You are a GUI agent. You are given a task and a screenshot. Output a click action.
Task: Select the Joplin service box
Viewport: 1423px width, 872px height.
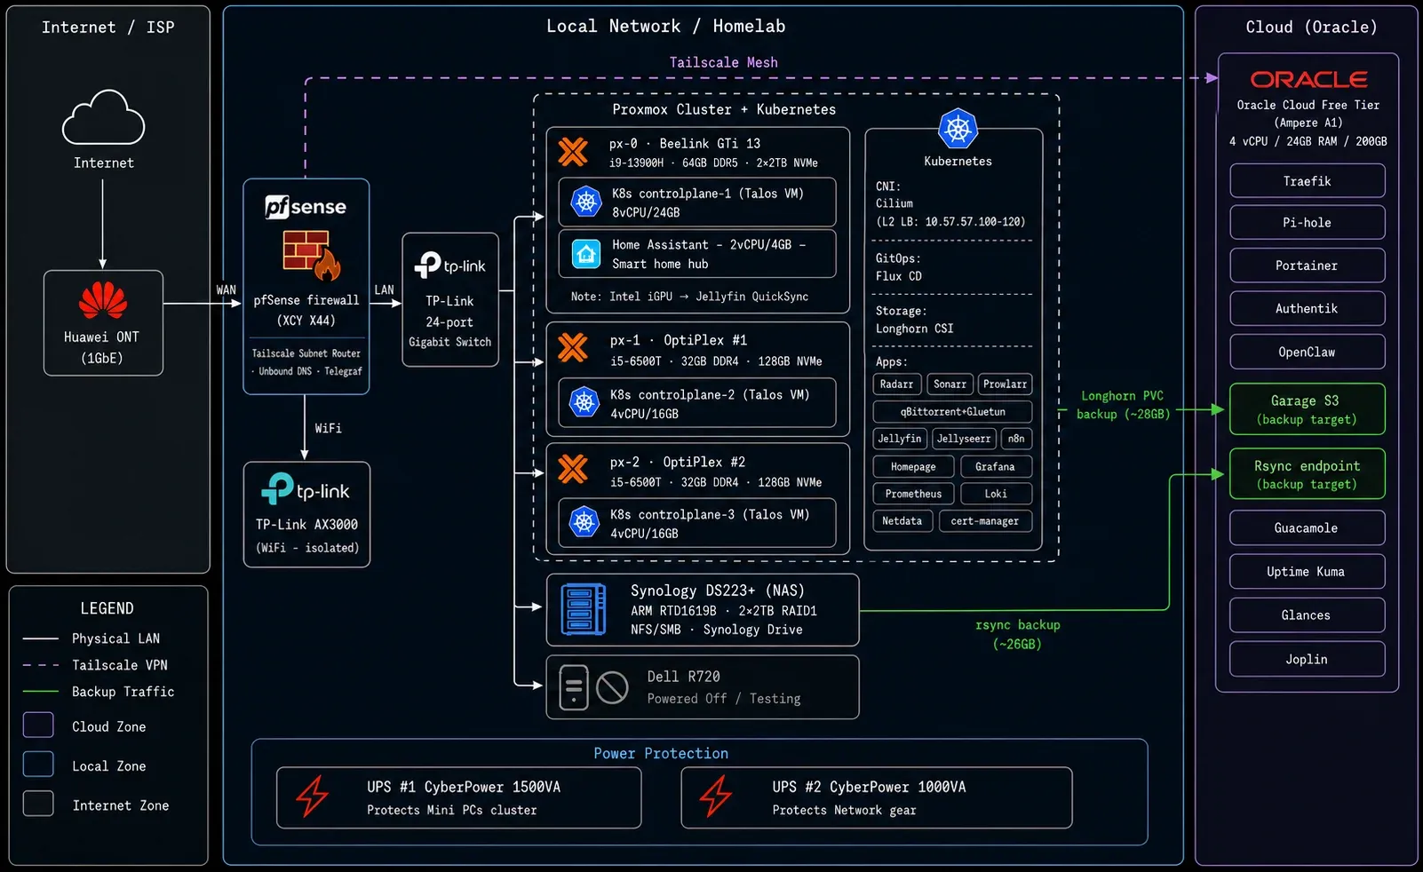click(1308, 659)
